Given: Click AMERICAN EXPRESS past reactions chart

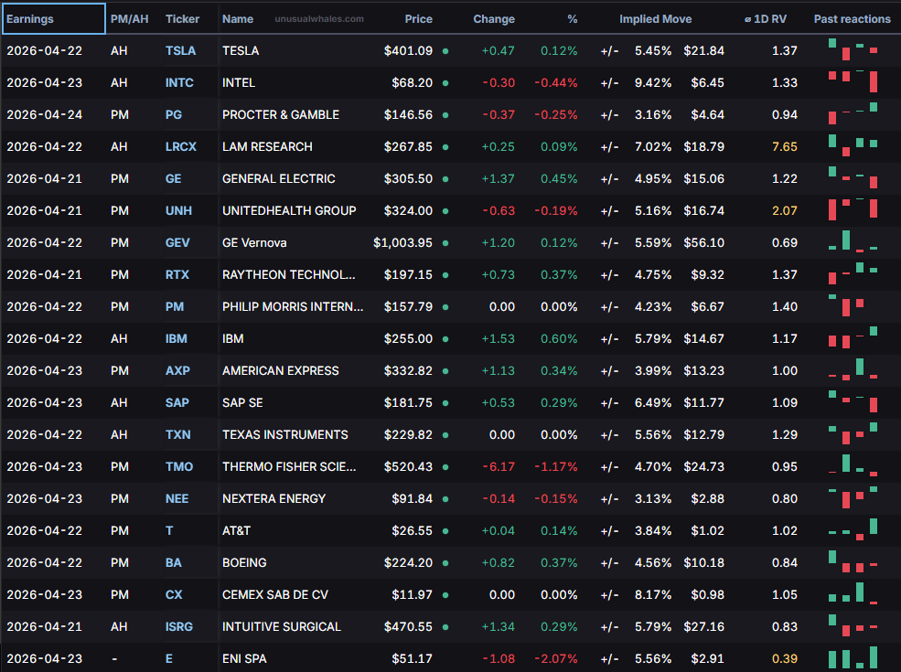Looking at the screenshot, I should pos(853,369).
